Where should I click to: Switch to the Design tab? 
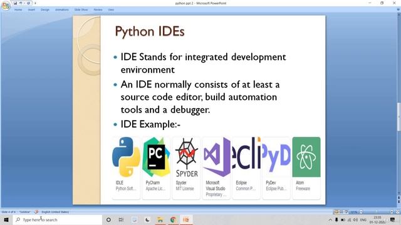[x=44, y=10]
